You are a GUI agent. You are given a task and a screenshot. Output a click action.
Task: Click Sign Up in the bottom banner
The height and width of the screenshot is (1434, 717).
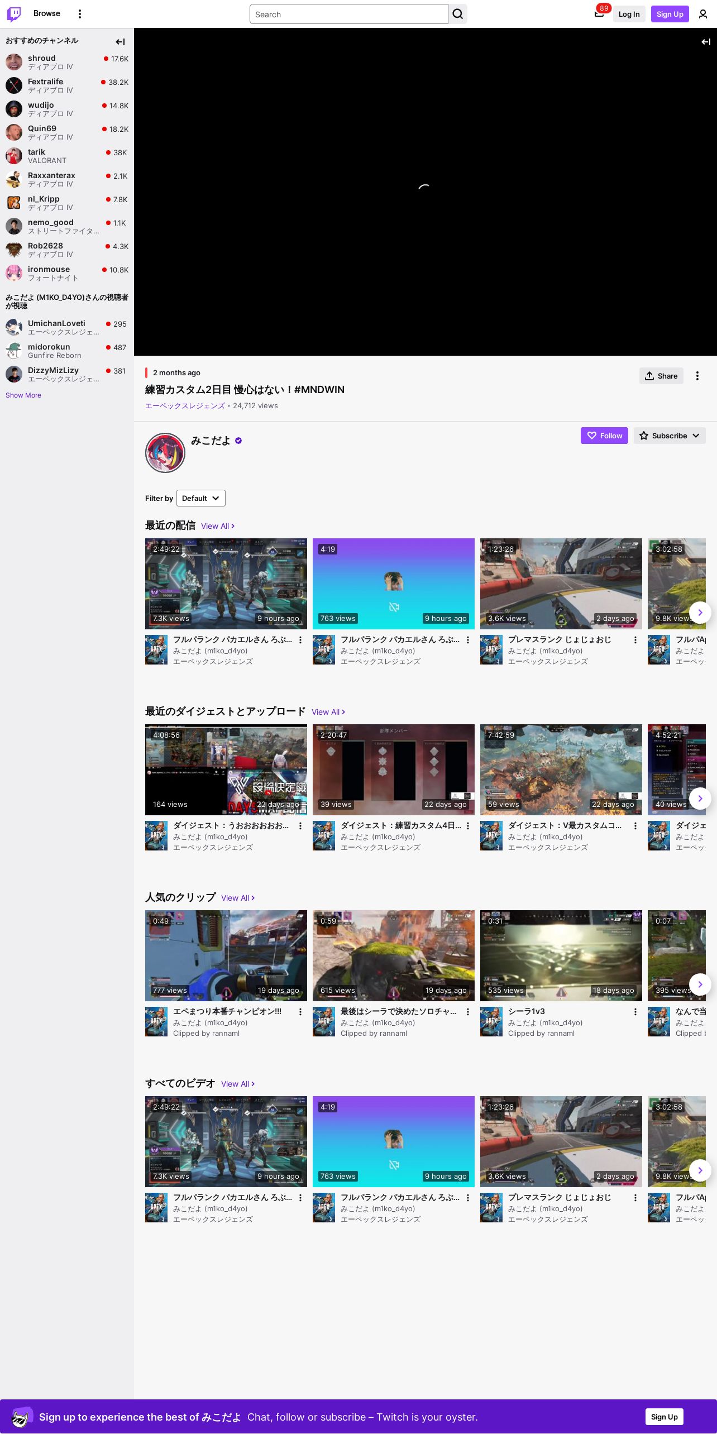pos(665,1417)
